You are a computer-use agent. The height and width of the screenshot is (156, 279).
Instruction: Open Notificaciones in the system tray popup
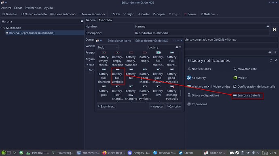pos(199,69)
